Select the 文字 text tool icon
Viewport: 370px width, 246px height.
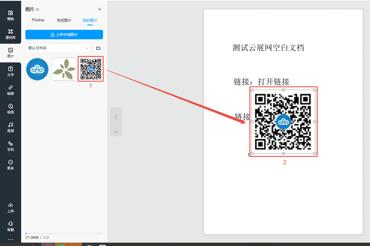point(11,71)
